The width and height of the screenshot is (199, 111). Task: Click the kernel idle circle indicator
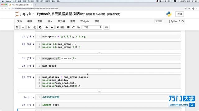(183, 21)
